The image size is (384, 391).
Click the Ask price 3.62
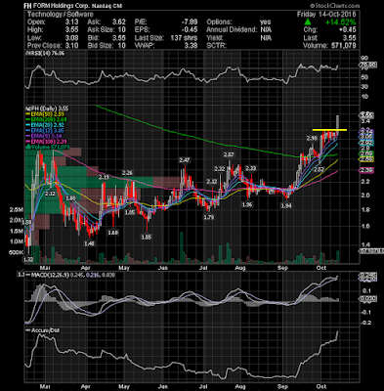(119, 22)
